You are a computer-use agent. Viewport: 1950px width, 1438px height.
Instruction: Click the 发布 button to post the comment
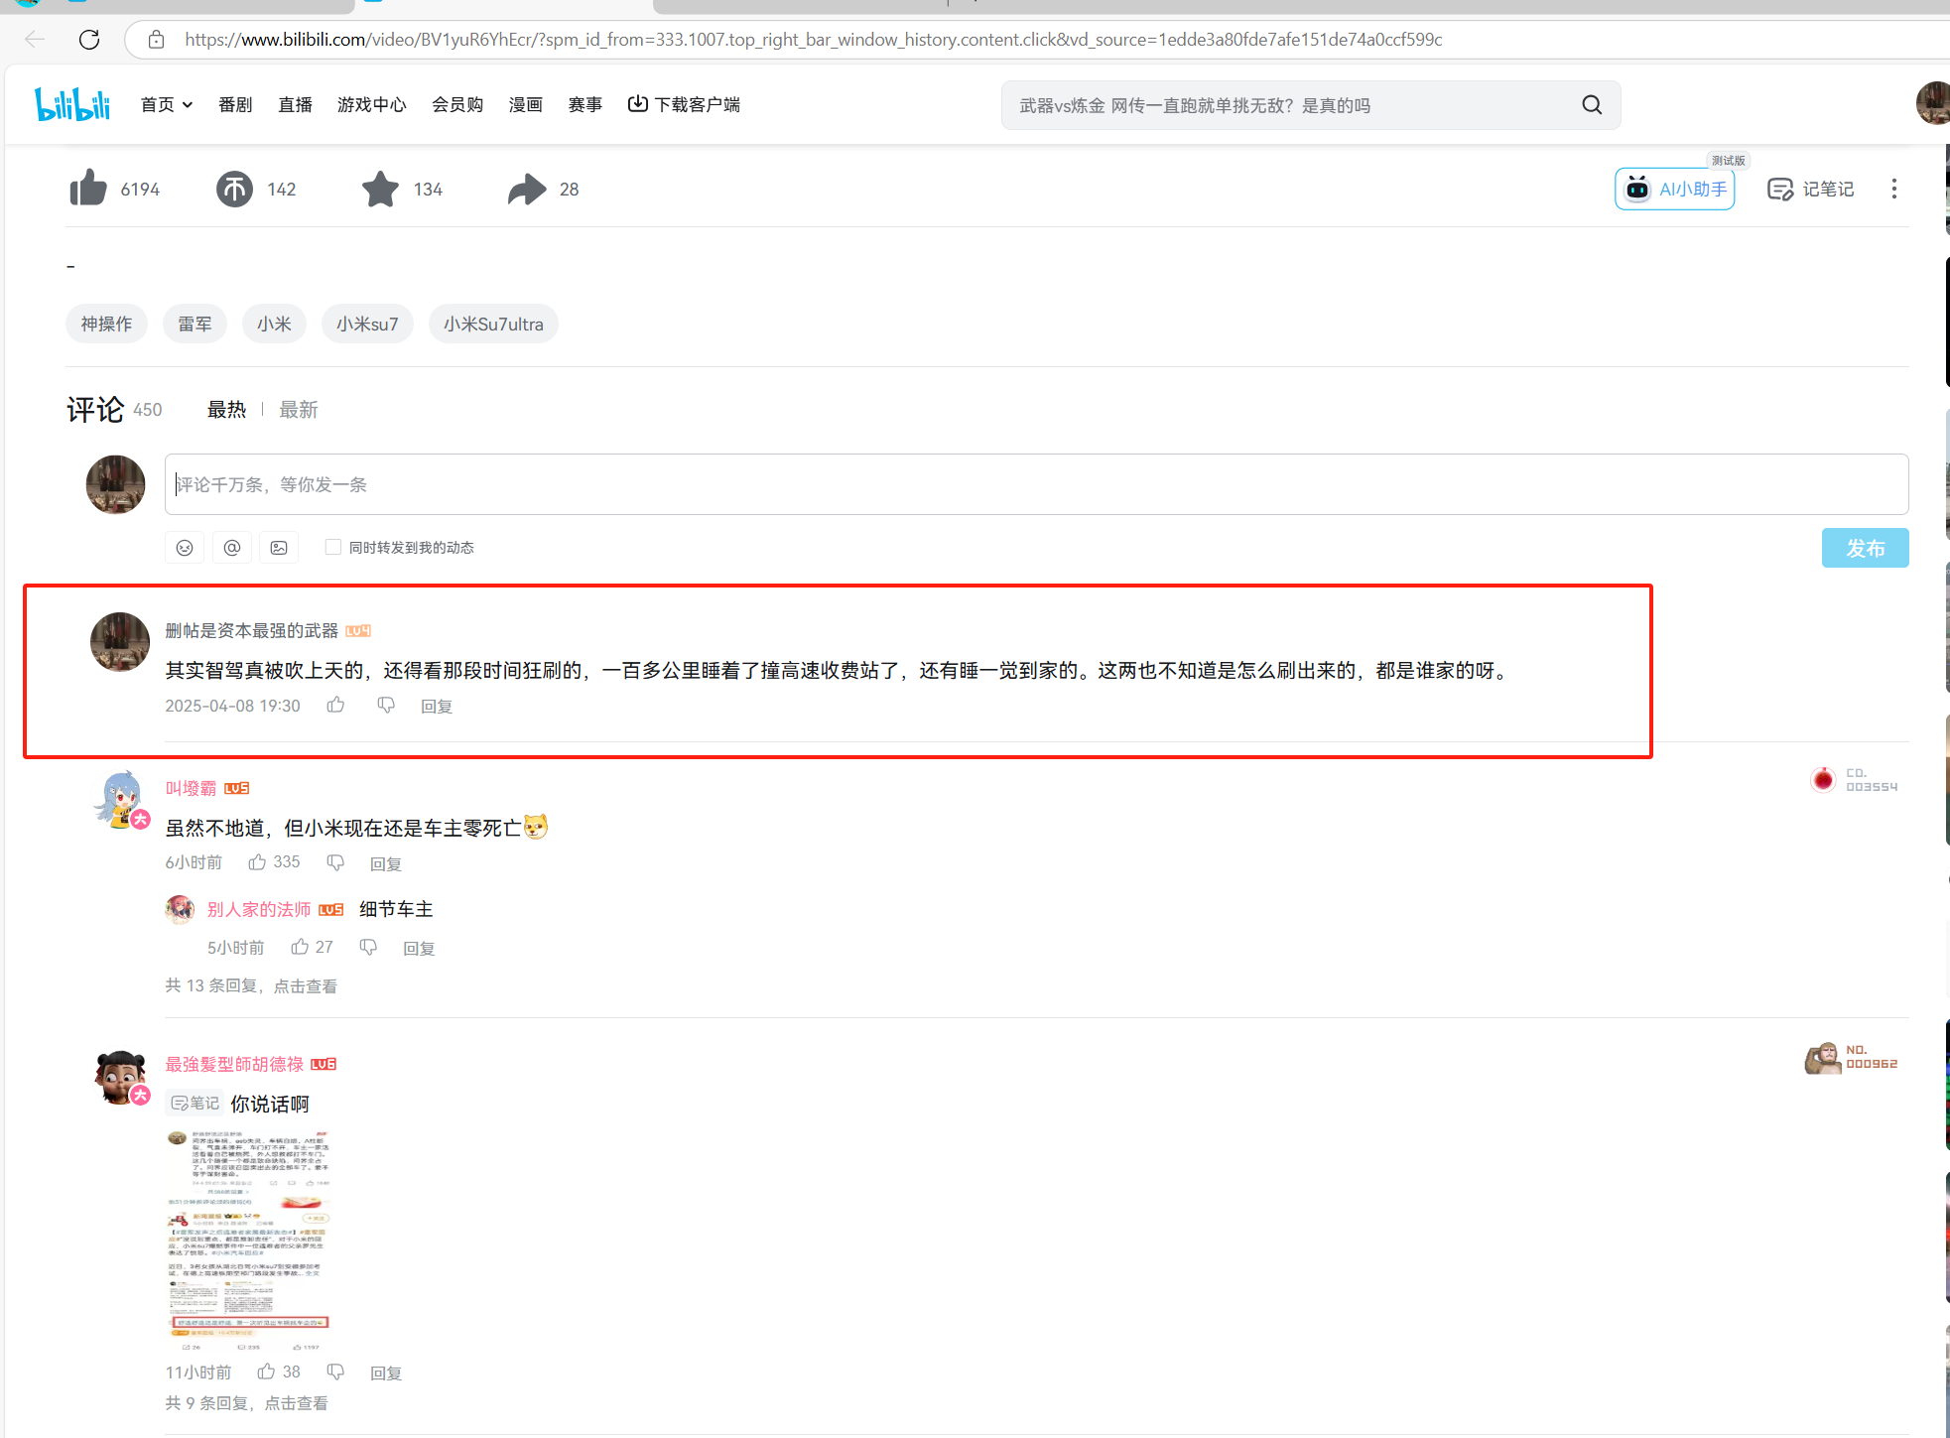pos(1864,548)
